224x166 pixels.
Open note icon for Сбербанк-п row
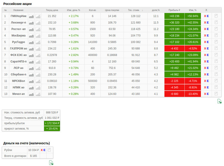tap(216, 74)
